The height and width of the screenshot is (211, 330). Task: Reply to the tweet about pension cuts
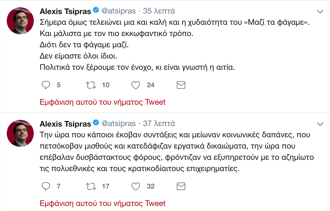coord(46,186)
